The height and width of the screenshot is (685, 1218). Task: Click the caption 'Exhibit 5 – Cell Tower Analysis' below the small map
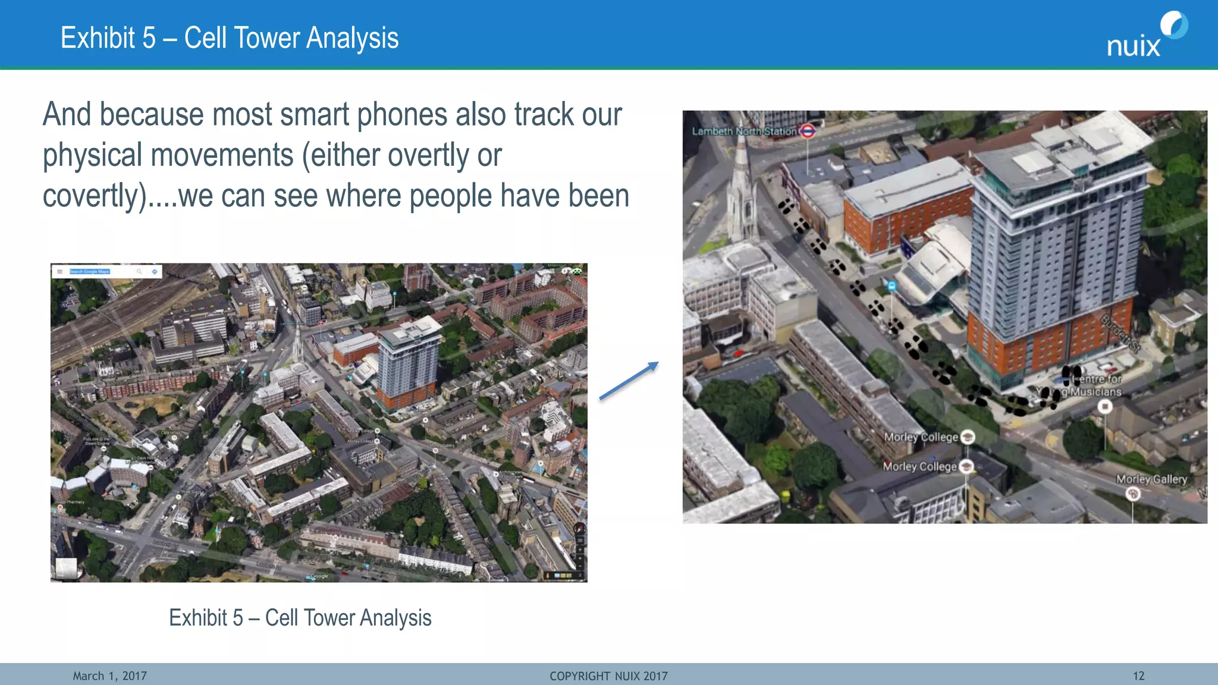click(300, 618)
